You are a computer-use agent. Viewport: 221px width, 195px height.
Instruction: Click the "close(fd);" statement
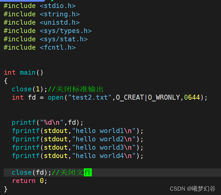pyautogui.click(x=31, y=172)
